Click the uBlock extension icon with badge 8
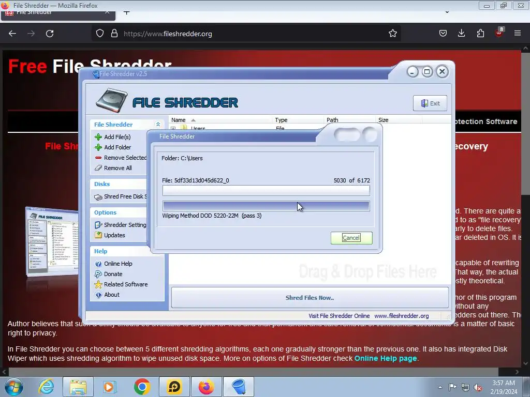Screen dimensions: 530x397 pyautogui.click(x=499, y=33)
